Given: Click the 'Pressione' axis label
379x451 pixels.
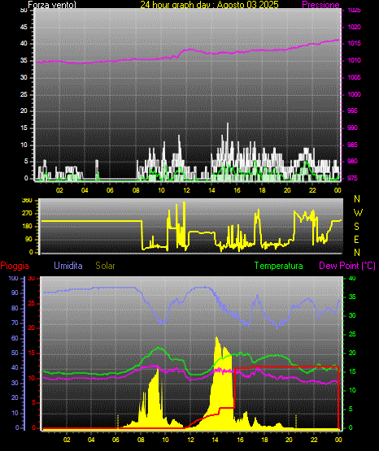Looking at the screenshot, I should click(320, 5).
